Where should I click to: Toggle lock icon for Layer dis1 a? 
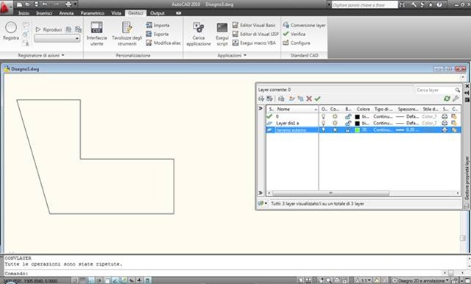coord(348,123)
